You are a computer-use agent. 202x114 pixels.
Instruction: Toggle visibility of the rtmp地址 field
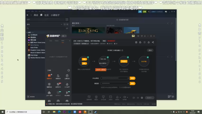[x=128, y=78]
